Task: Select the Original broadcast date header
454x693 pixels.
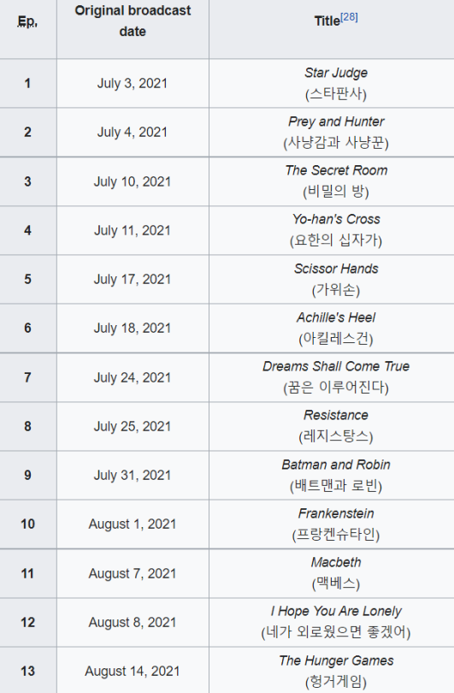Action: pyautogui.click(x=133, y=21)
